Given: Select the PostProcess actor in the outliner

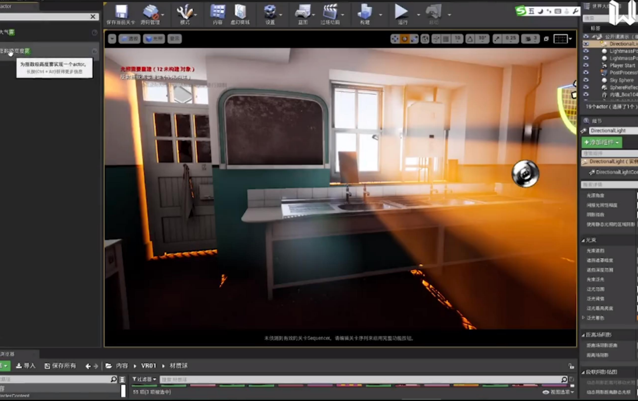Looking at the screenshot, I should (622, 73).
